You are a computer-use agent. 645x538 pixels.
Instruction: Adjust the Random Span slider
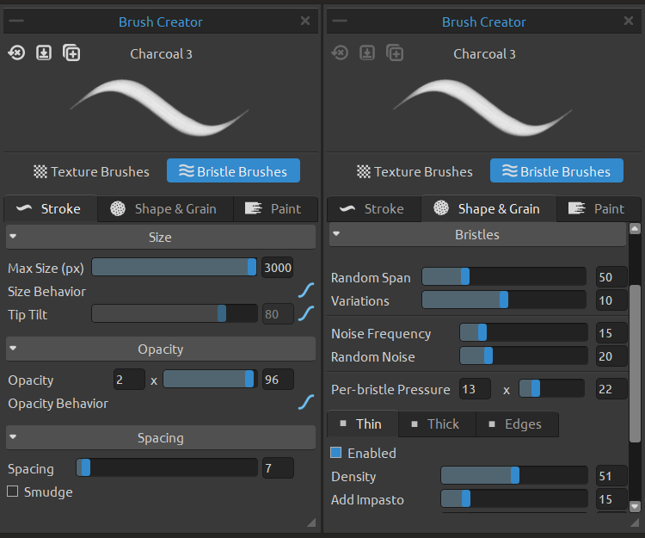(504, 276)
